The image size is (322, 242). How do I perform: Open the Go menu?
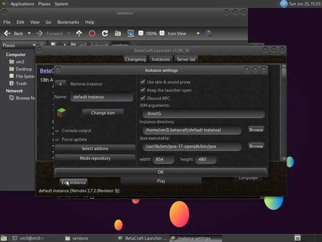pyautogui.click(x=48, y=22)
